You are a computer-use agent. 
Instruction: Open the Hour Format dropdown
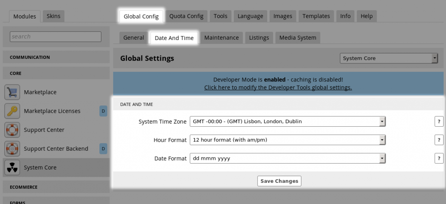(x=287, y=140)
